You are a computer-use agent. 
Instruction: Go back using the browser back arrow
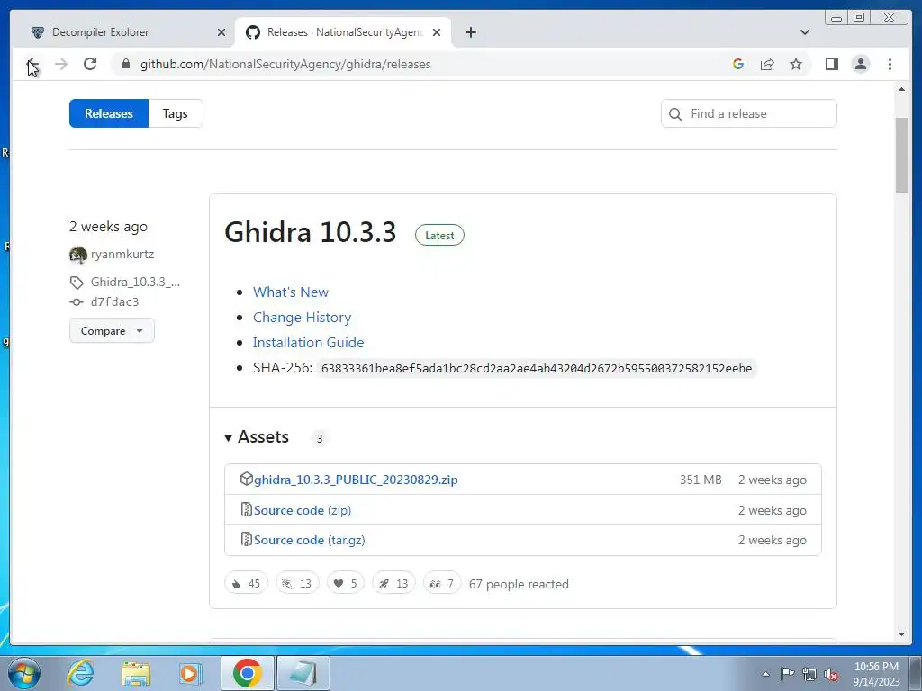(32, 65)
